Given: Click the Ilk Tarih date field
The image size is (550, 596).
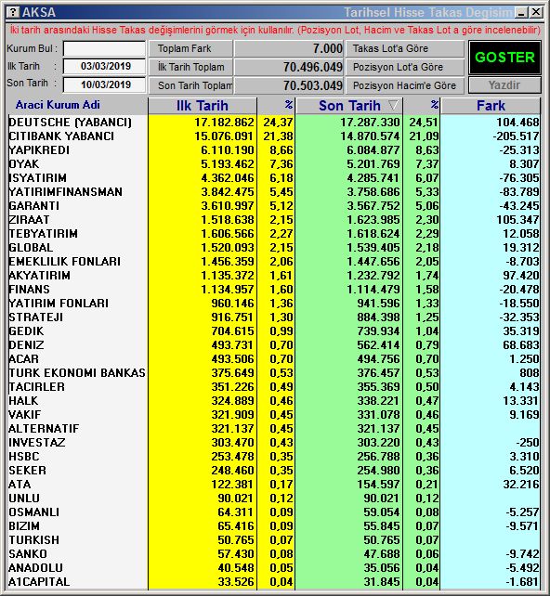Looking at the screenshot, I should click(105, 66).
